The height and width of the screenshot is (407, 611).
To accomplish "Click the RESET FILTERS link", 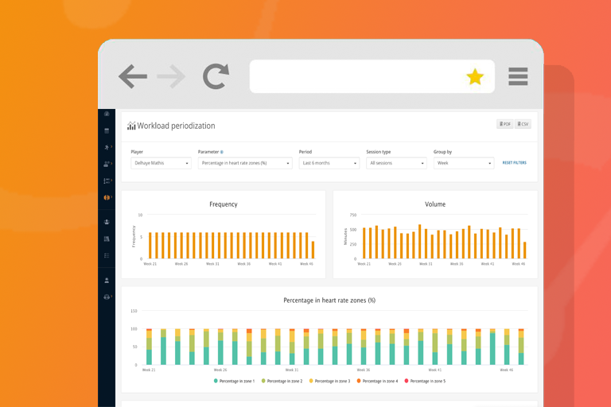I will [515, 163].
